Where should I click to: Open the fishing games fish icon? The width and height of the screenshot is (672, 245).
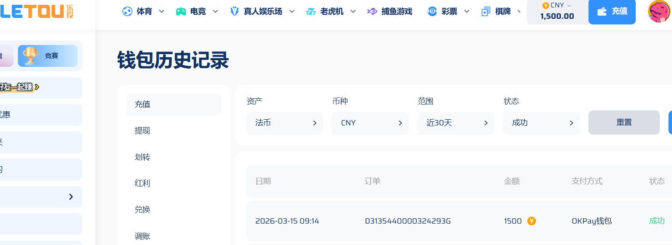372,12
